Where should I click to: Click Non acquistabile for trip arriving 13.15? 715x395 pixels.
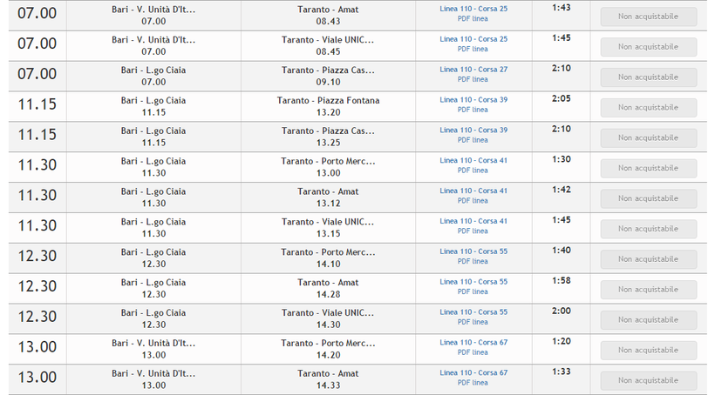[649, 229]
